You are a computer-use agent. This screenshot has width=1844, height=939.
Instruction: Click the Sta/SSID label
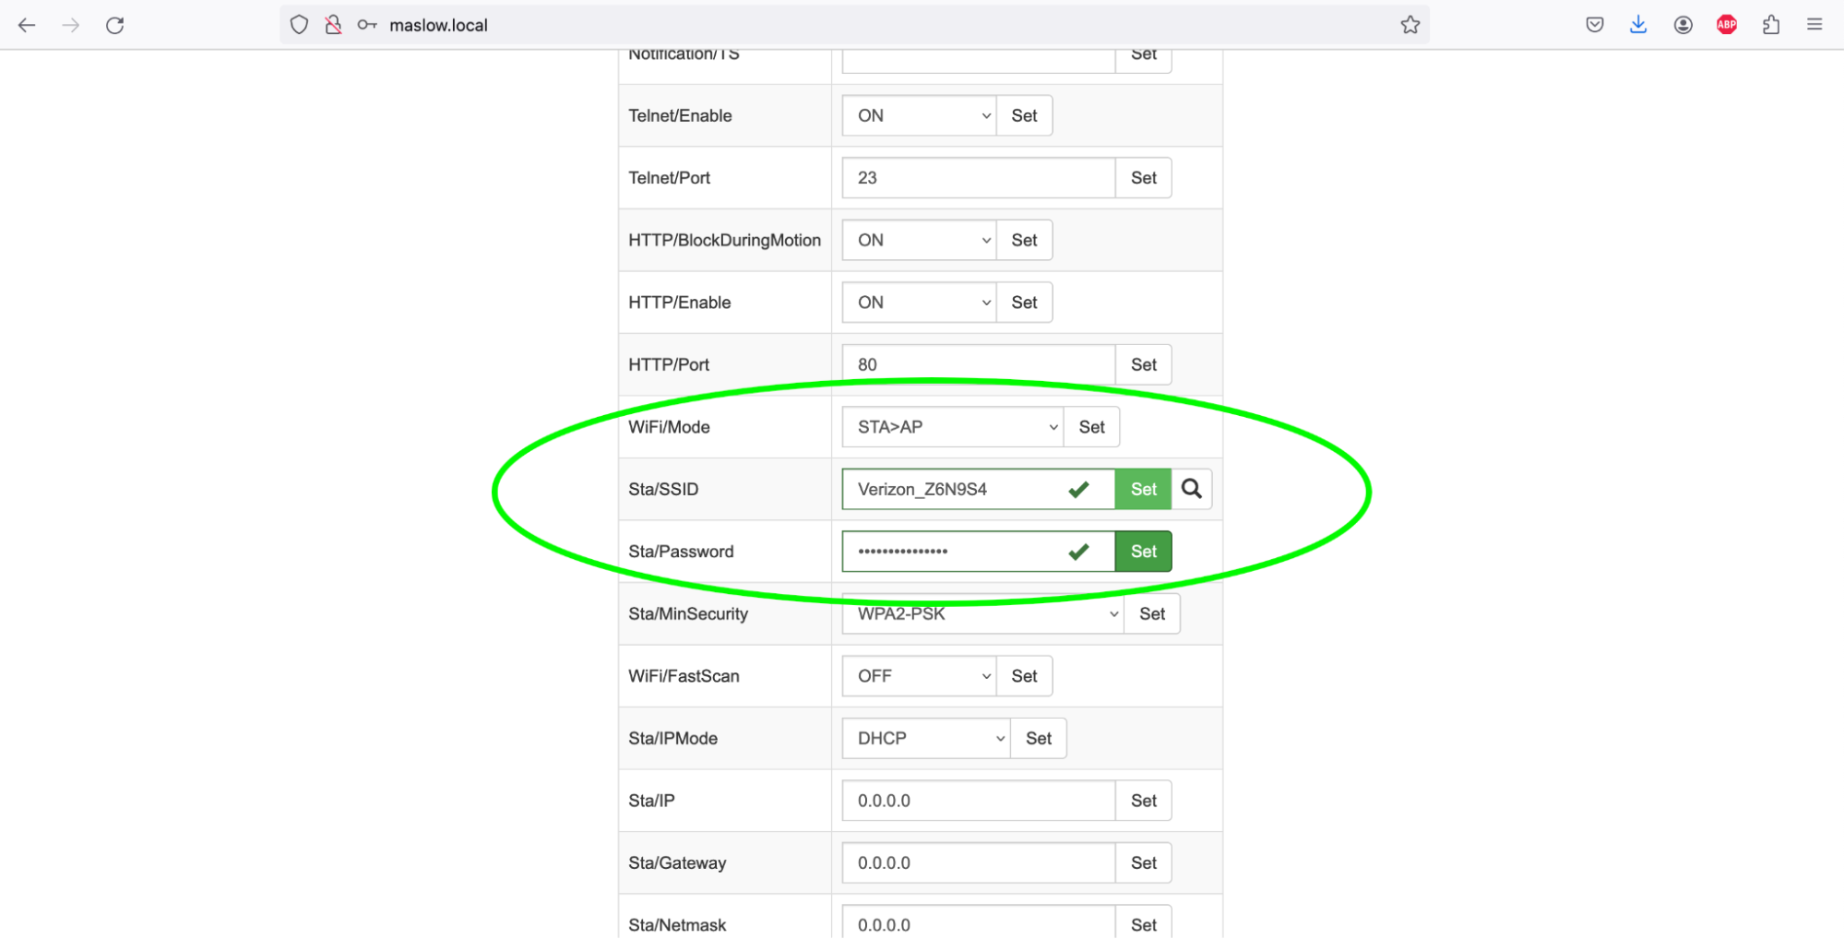[x=663, y=489]
